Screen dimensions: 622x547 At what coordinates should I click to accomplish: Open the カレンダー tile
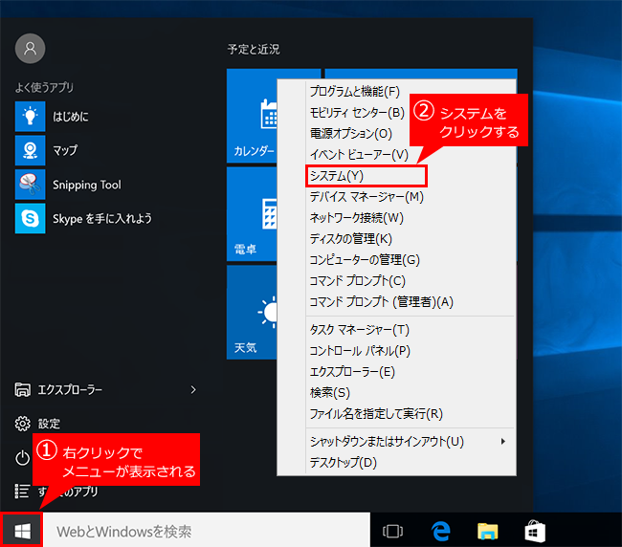252,116
